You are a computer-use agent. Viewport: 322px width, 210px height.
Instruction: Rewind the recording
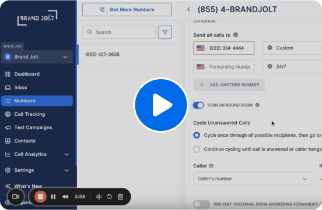(x=65, y=197)
